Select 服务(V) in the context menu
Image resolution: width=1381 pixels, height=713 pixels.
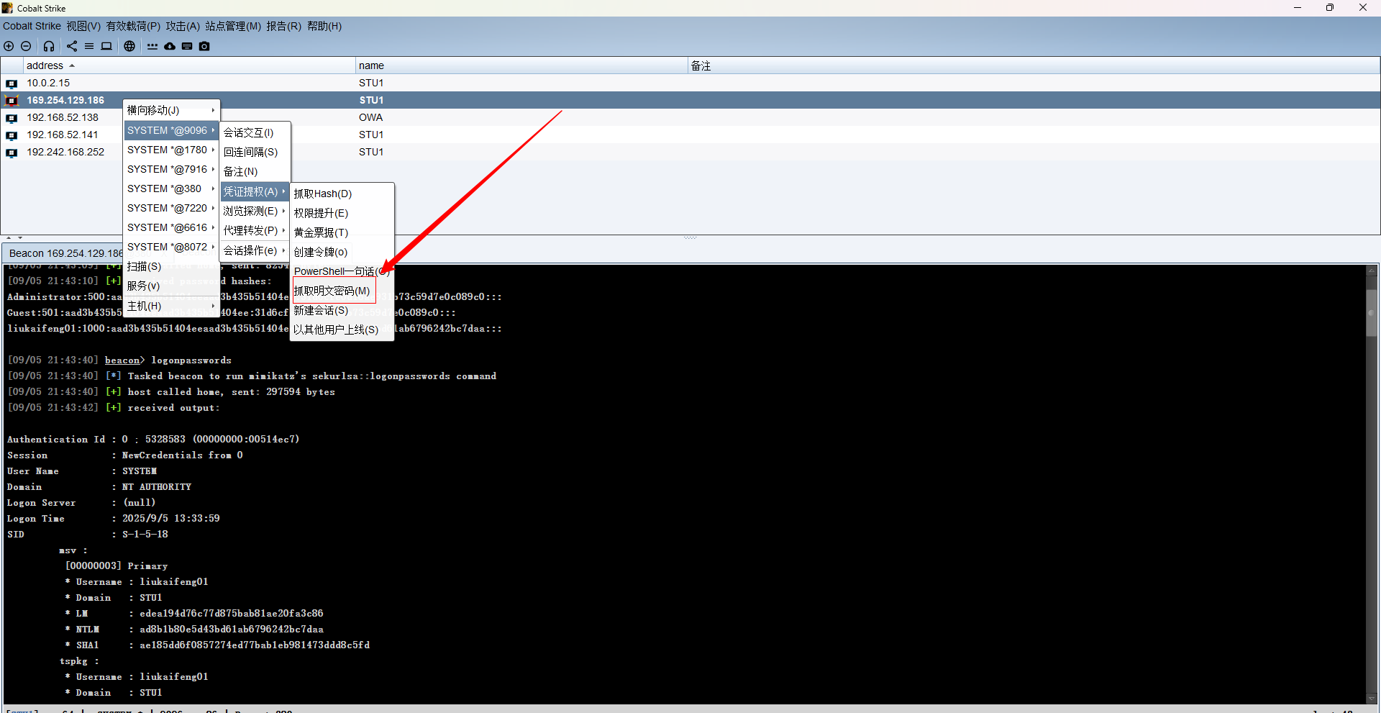(171, 286)
